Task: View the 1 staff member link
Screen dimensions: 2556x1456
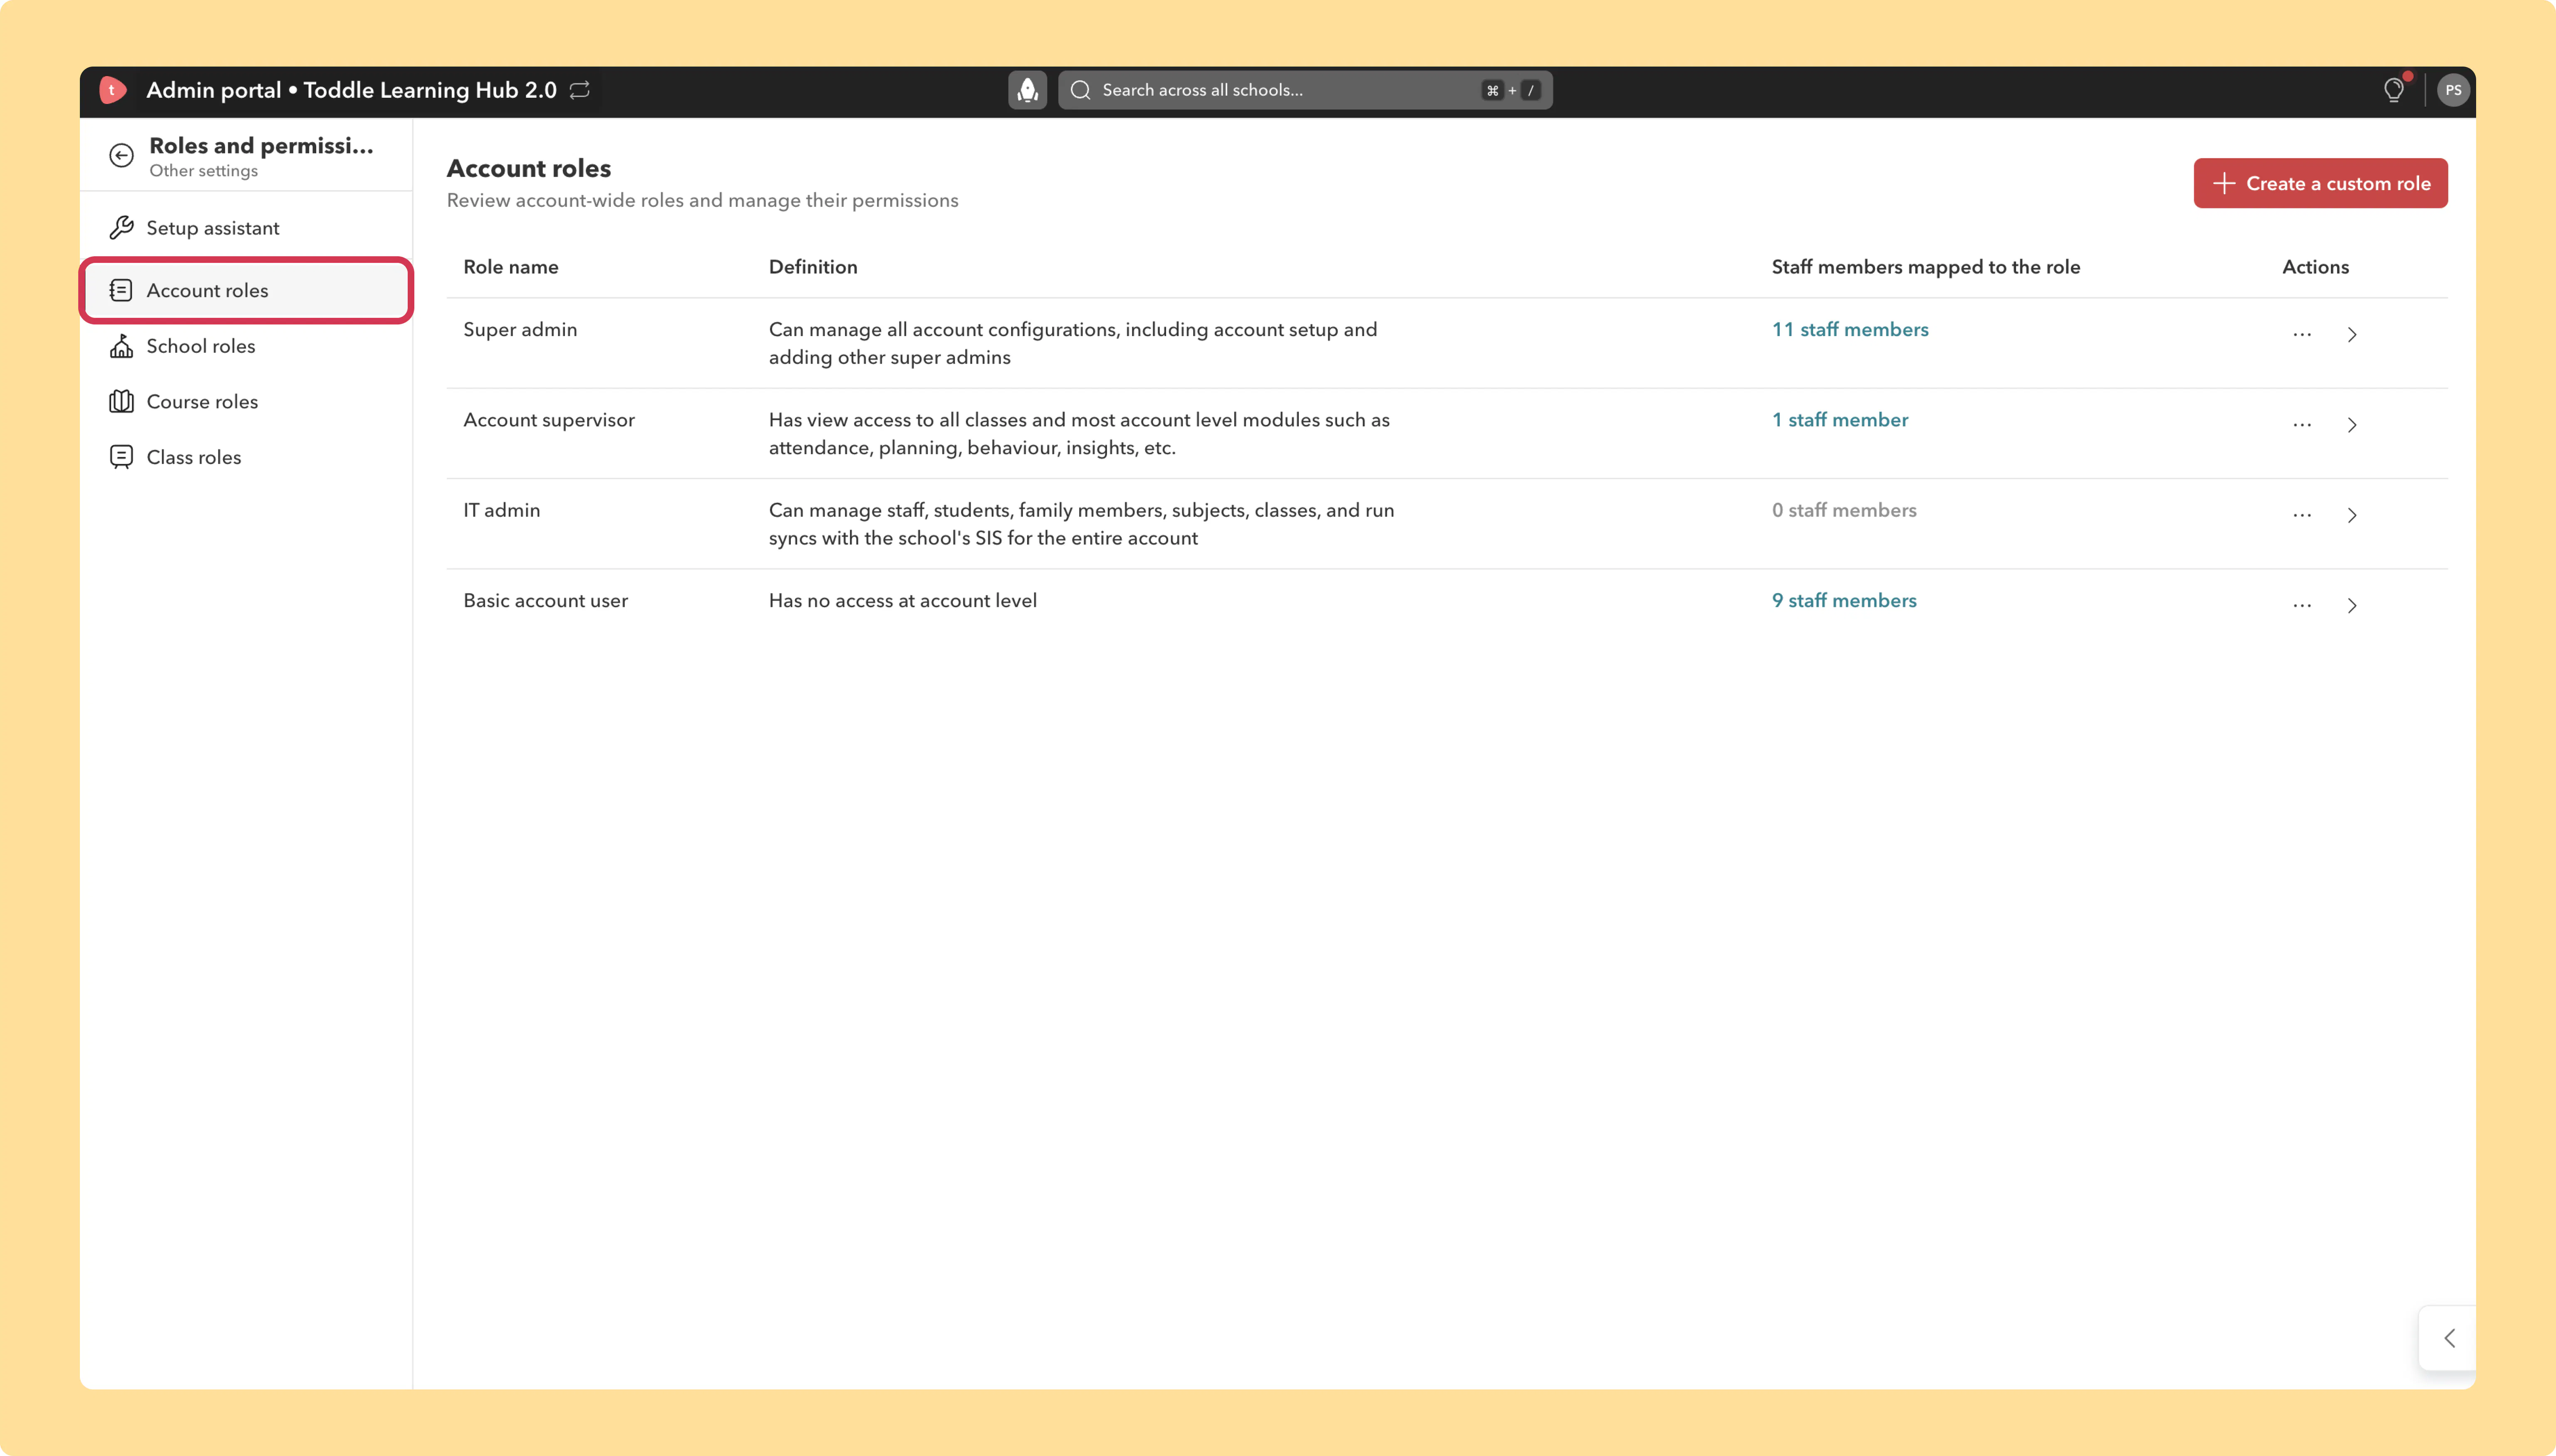Action: [1840, 420]
